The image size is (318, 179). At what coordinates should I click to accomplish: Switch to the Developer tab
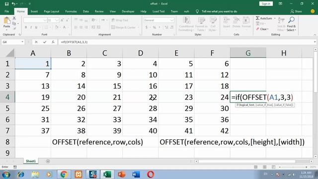[x=128, y=11]
